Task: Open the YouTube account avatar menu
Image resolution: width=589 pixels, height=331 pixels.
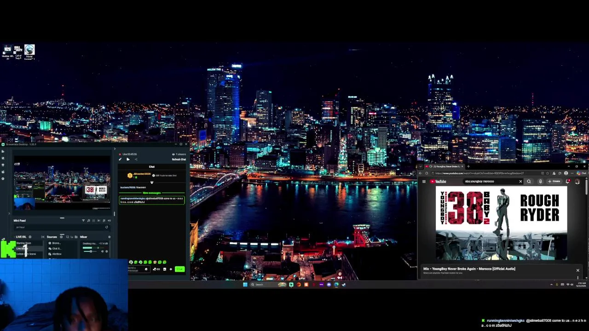Action: point(577,182)
